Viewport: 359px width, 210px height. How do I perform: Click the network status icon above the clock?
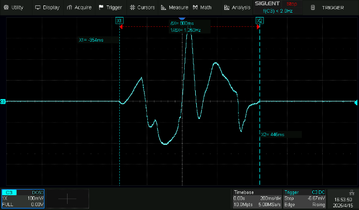[352, 192]
